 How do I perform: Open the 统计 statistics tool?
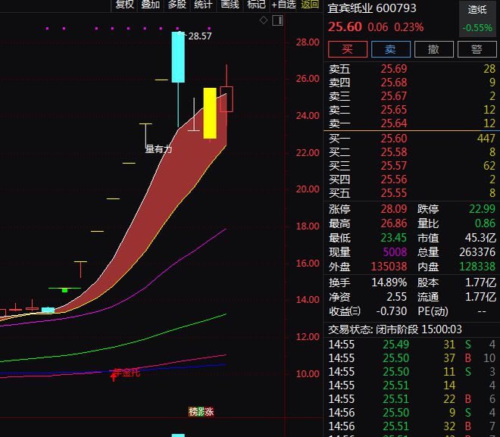(203, 5)
